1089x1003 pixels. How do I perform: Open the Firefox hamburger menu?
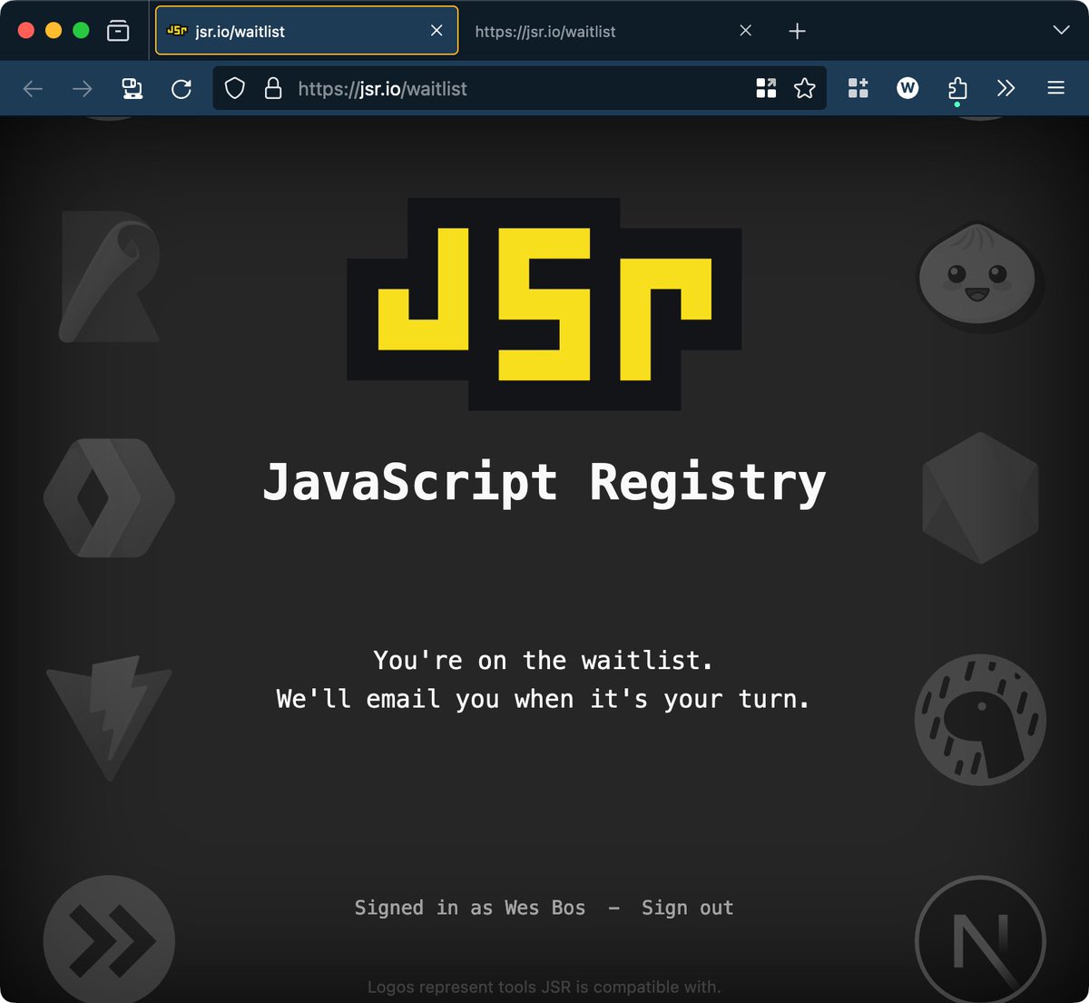[x=1055, y=88]
